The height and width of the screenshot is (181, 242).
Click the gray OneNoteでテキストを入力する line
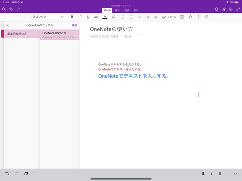(119, 64)
